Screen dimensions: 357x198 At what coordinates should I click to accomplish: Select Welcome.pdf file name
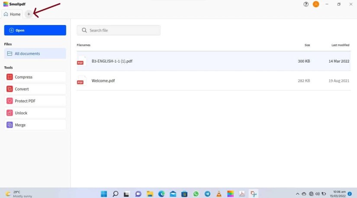(103, 81)
